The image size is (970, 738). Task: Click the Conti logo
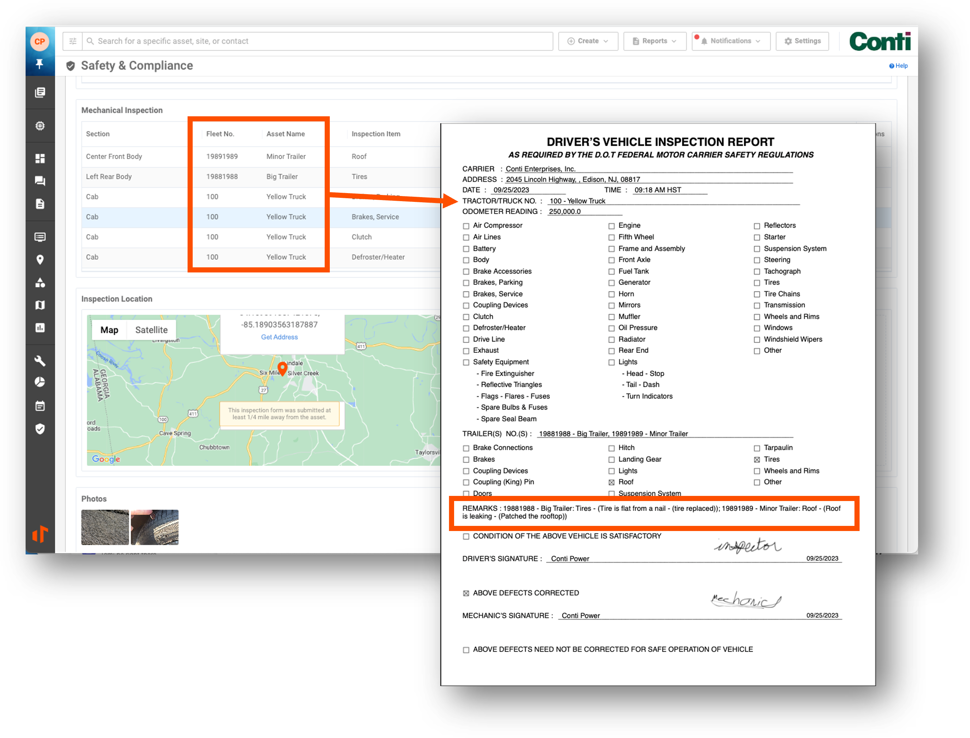pos(880,42)
